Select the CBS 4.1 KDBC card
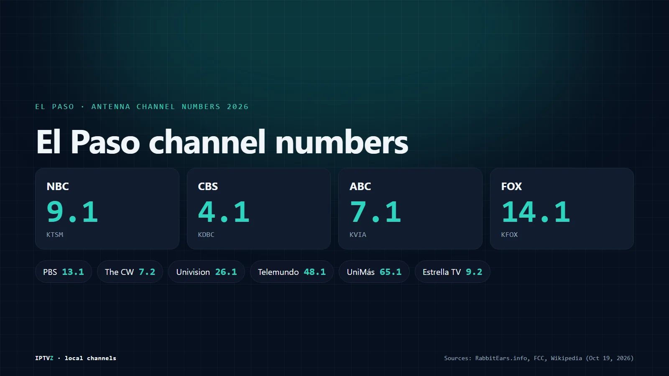669x376 pixels. click(x=259, y=208)
